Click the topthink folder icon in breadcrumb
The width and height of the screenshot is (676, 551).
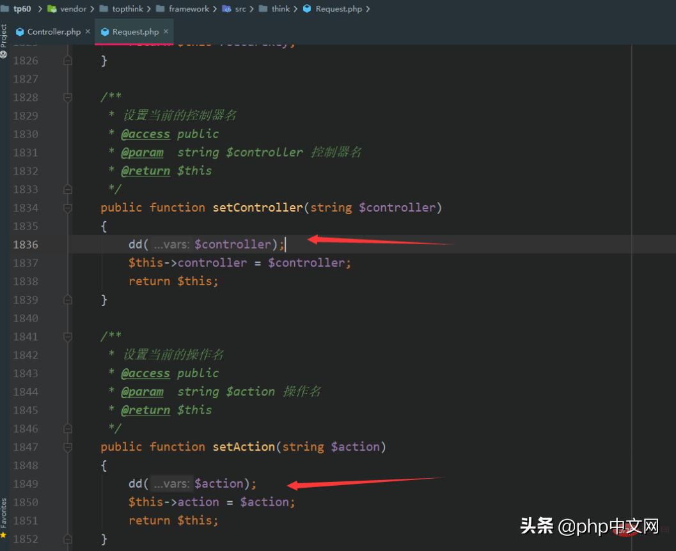[x=104, y=9]
